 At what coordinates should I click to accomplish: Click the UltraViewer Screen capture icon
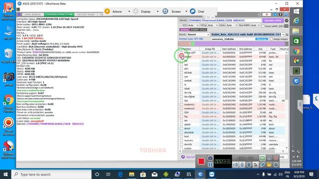coord(165,11)
